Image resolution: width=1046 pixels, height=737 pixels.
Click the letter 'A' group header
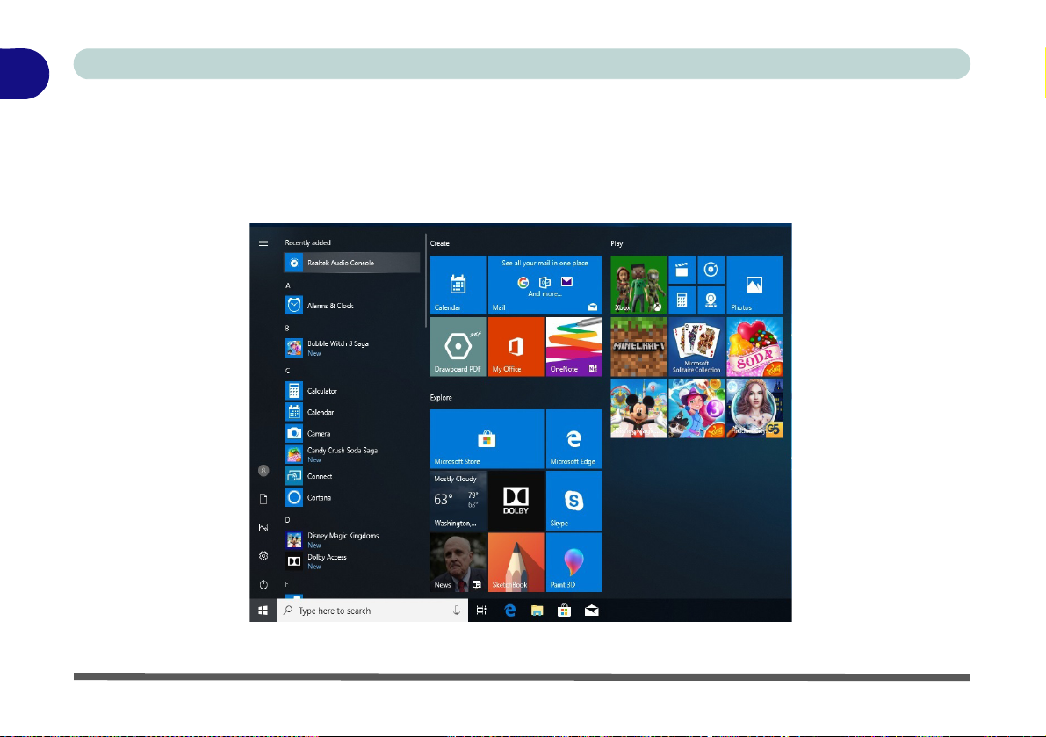(288, 285)
